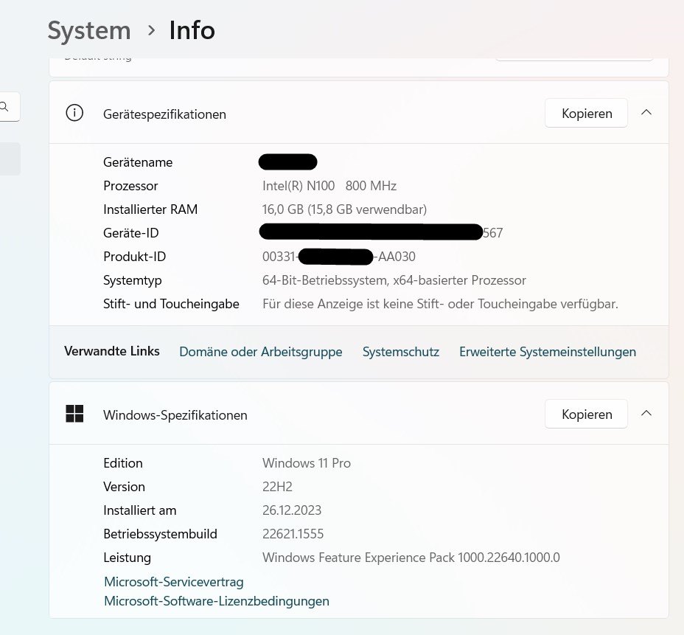This screenshot has height=635, width=684.
Task: Select version value 22H2
Action: 277,487
